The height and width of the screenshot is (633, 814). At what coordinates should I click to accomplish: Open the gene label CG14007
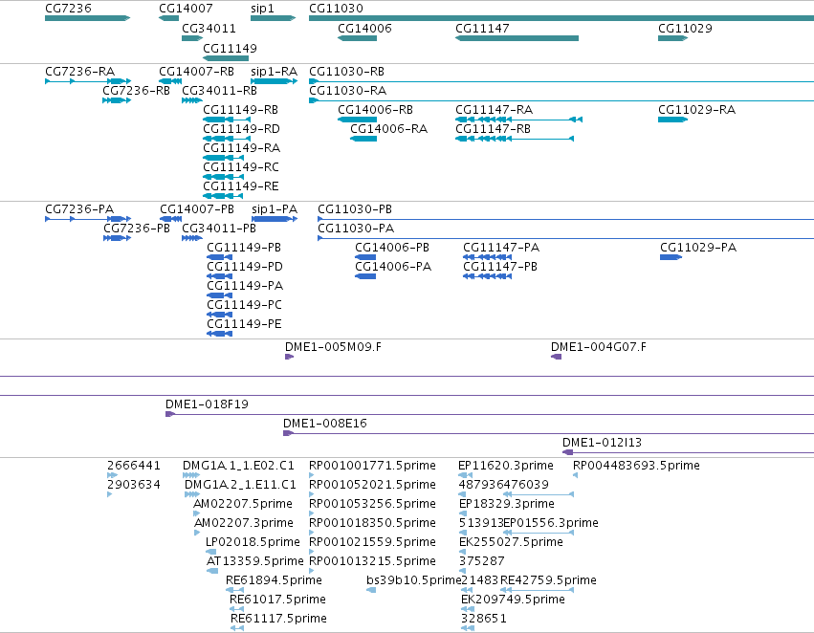coord(186,9)
